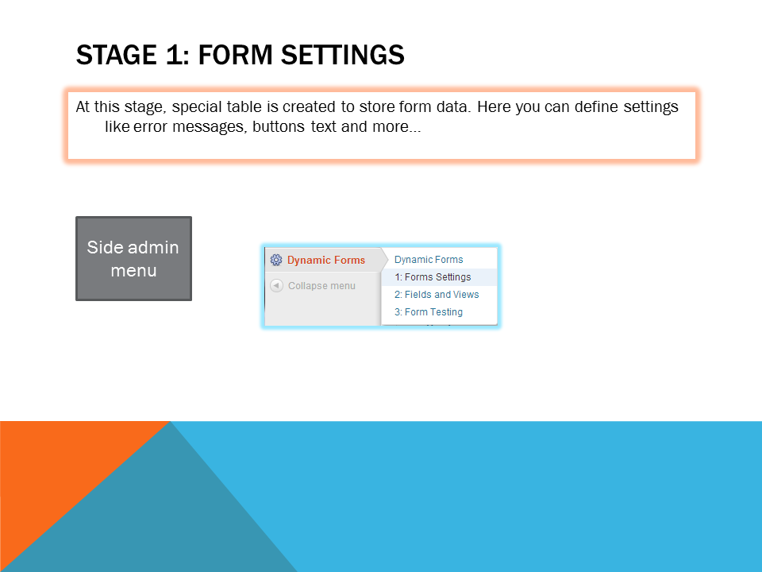The image size is (762, 572).
Task: Select the red Dynamic Forms sidebar item
Action: [323, 260]
